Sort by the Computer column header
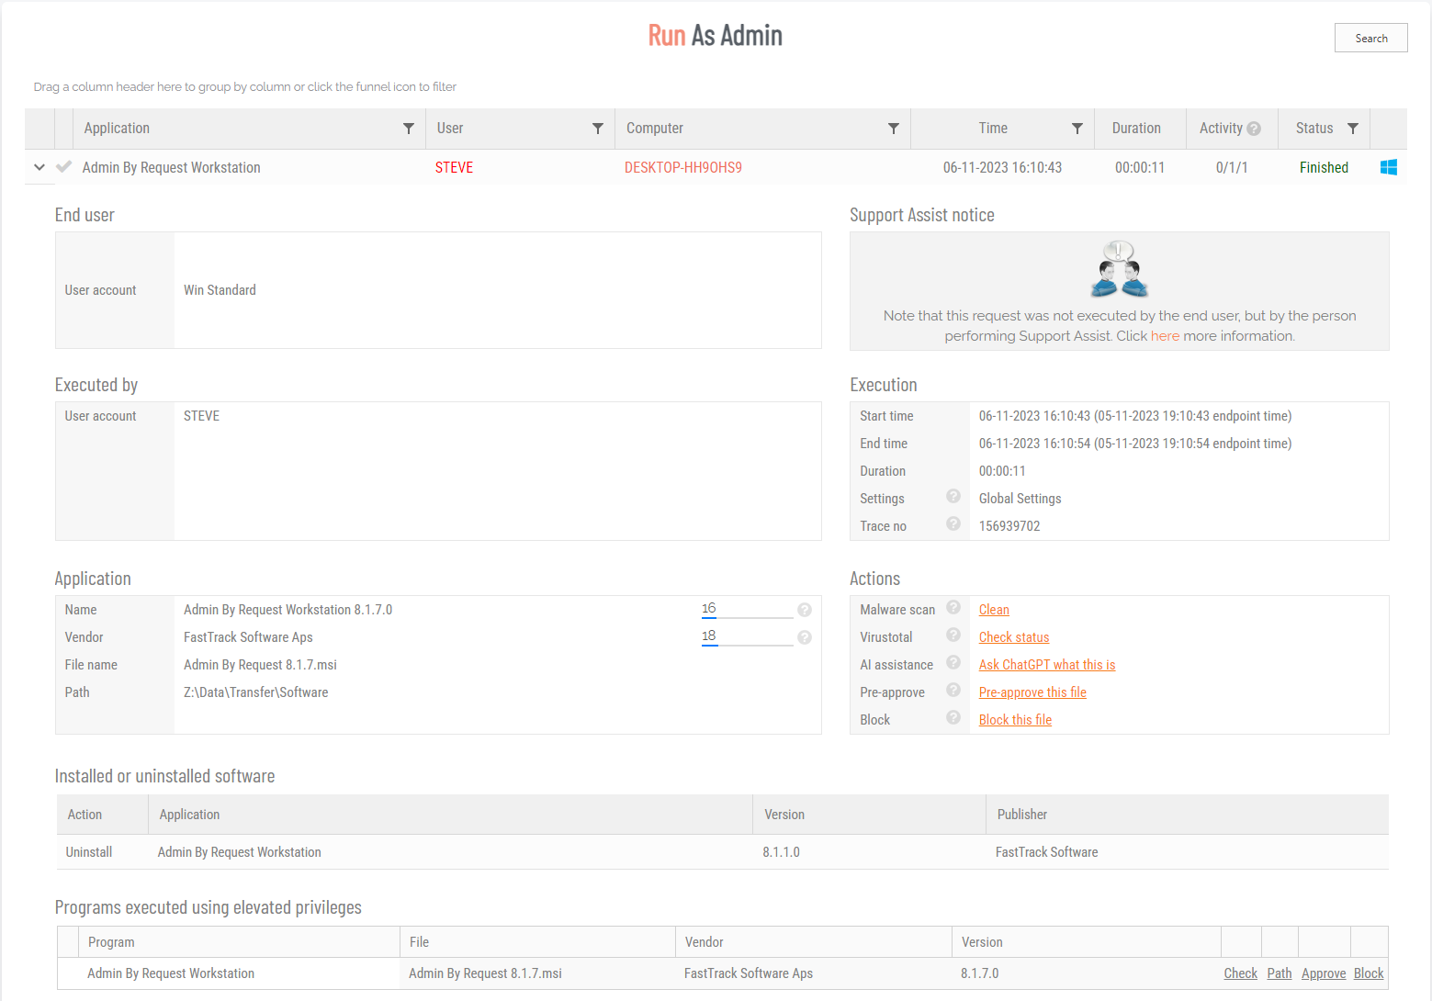 click(x=655, y=129)
